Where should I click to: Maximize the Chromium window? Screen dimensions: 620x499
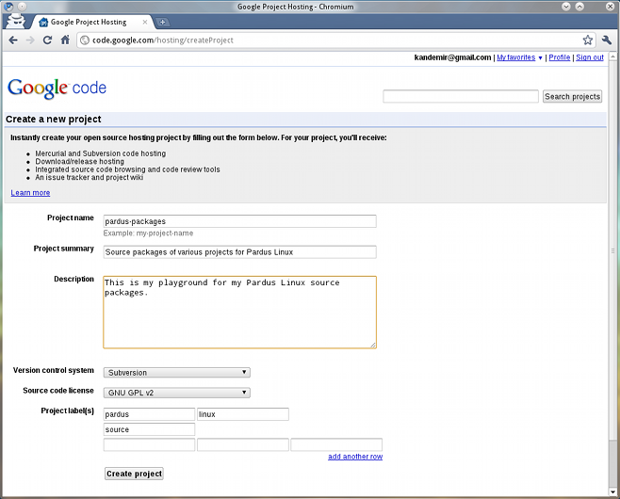pyautogui.click(x=579, y=7)
